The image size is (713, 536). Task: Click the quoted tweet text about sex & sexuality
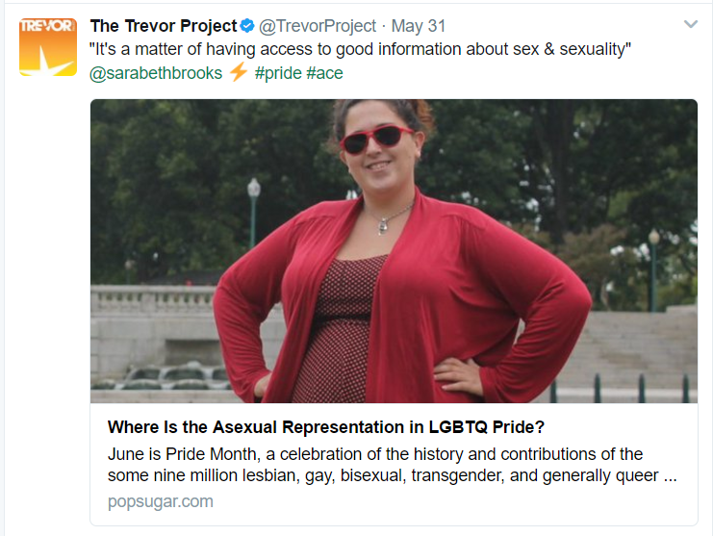(x=359, y=49)
